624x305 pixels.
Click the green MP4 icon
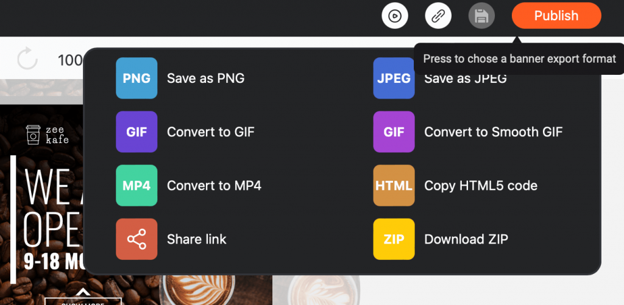pyautogui.click(x=136, y=185)
